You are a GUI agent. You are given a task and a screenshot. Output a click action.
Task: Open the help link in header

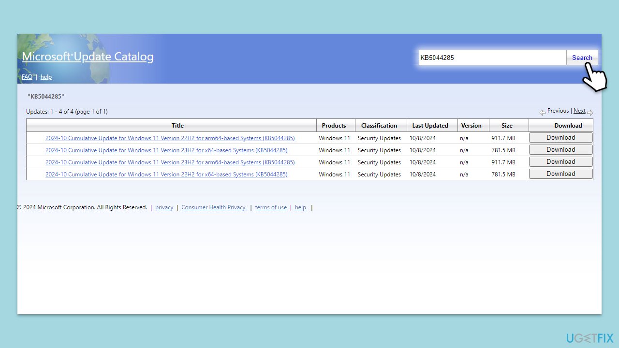[x=46, y=77]
